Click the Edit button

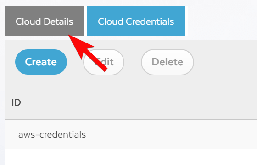pos(104,62)
